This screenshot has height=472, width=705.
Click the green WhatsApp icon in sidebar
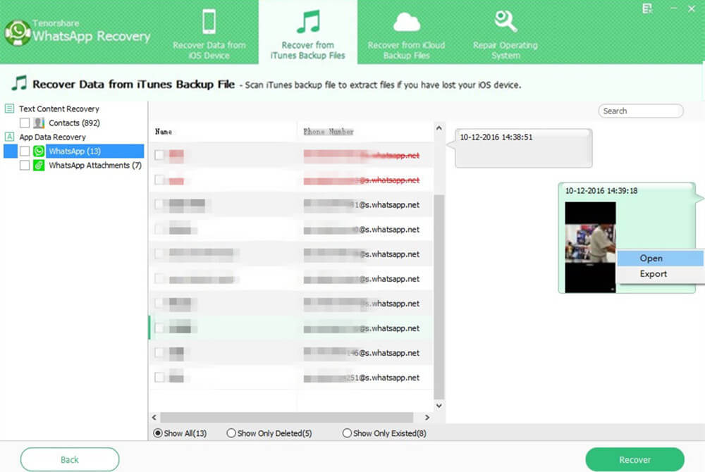click(x=39, y=151)
